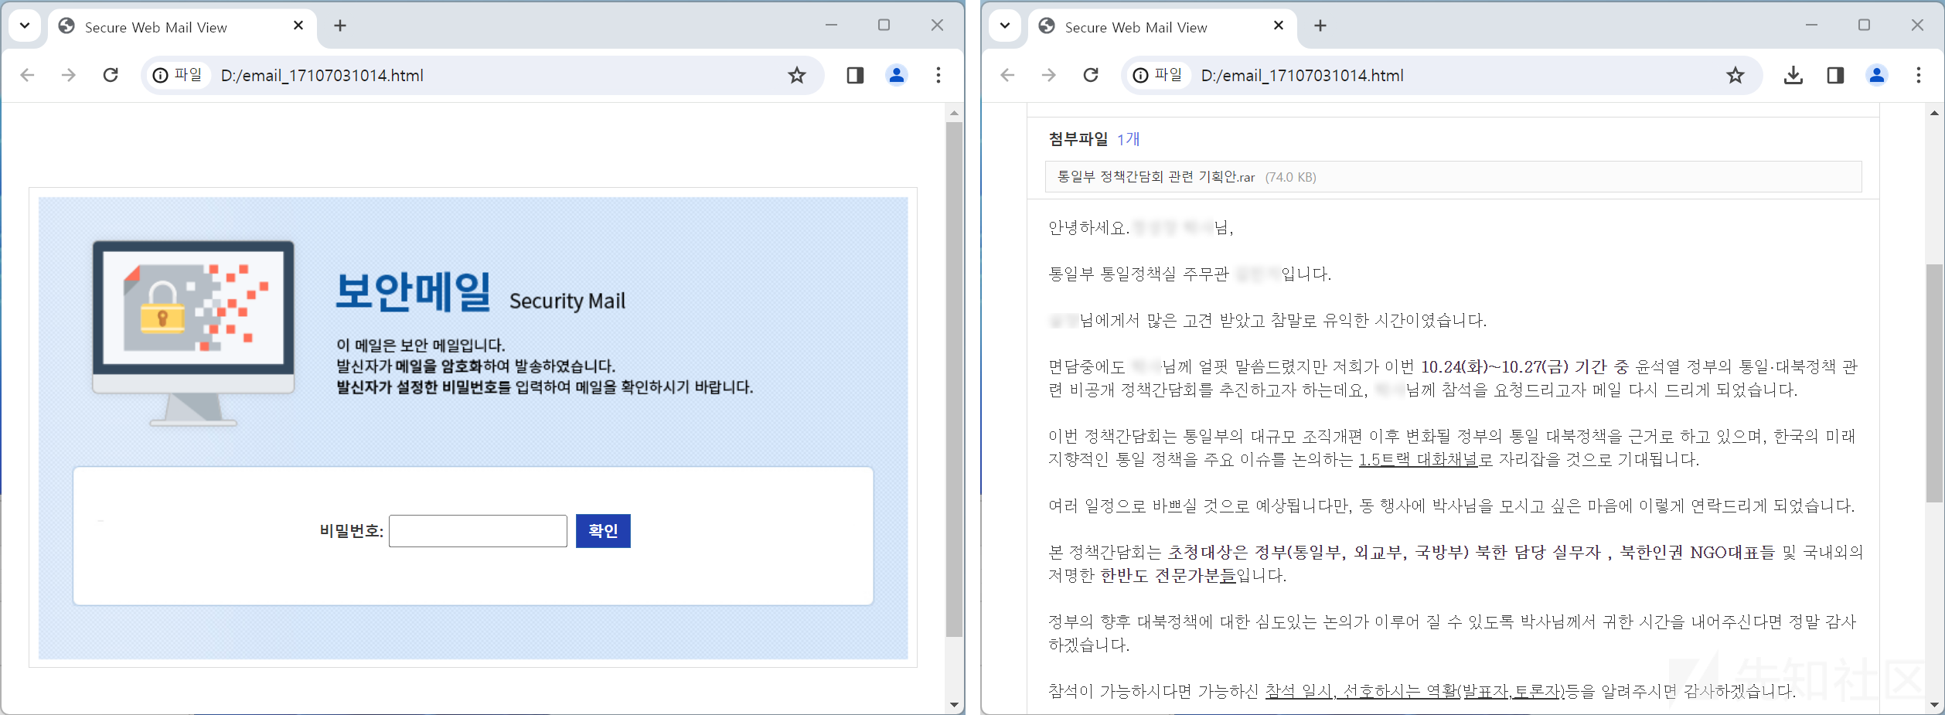Click underlined 참석 일시, 선호하시는 역할 text
The width and height of the screenshot is (1945, 715).
click(x=1414, y=691)
